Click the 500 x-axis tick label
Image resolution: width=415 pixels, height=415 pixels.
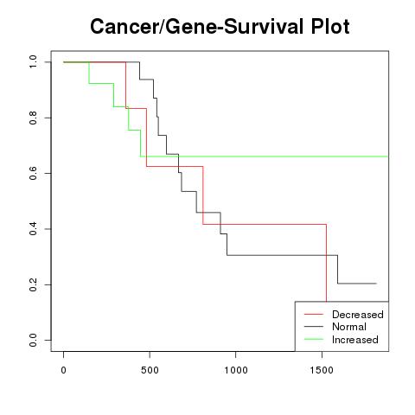click(x=150, y=370)
